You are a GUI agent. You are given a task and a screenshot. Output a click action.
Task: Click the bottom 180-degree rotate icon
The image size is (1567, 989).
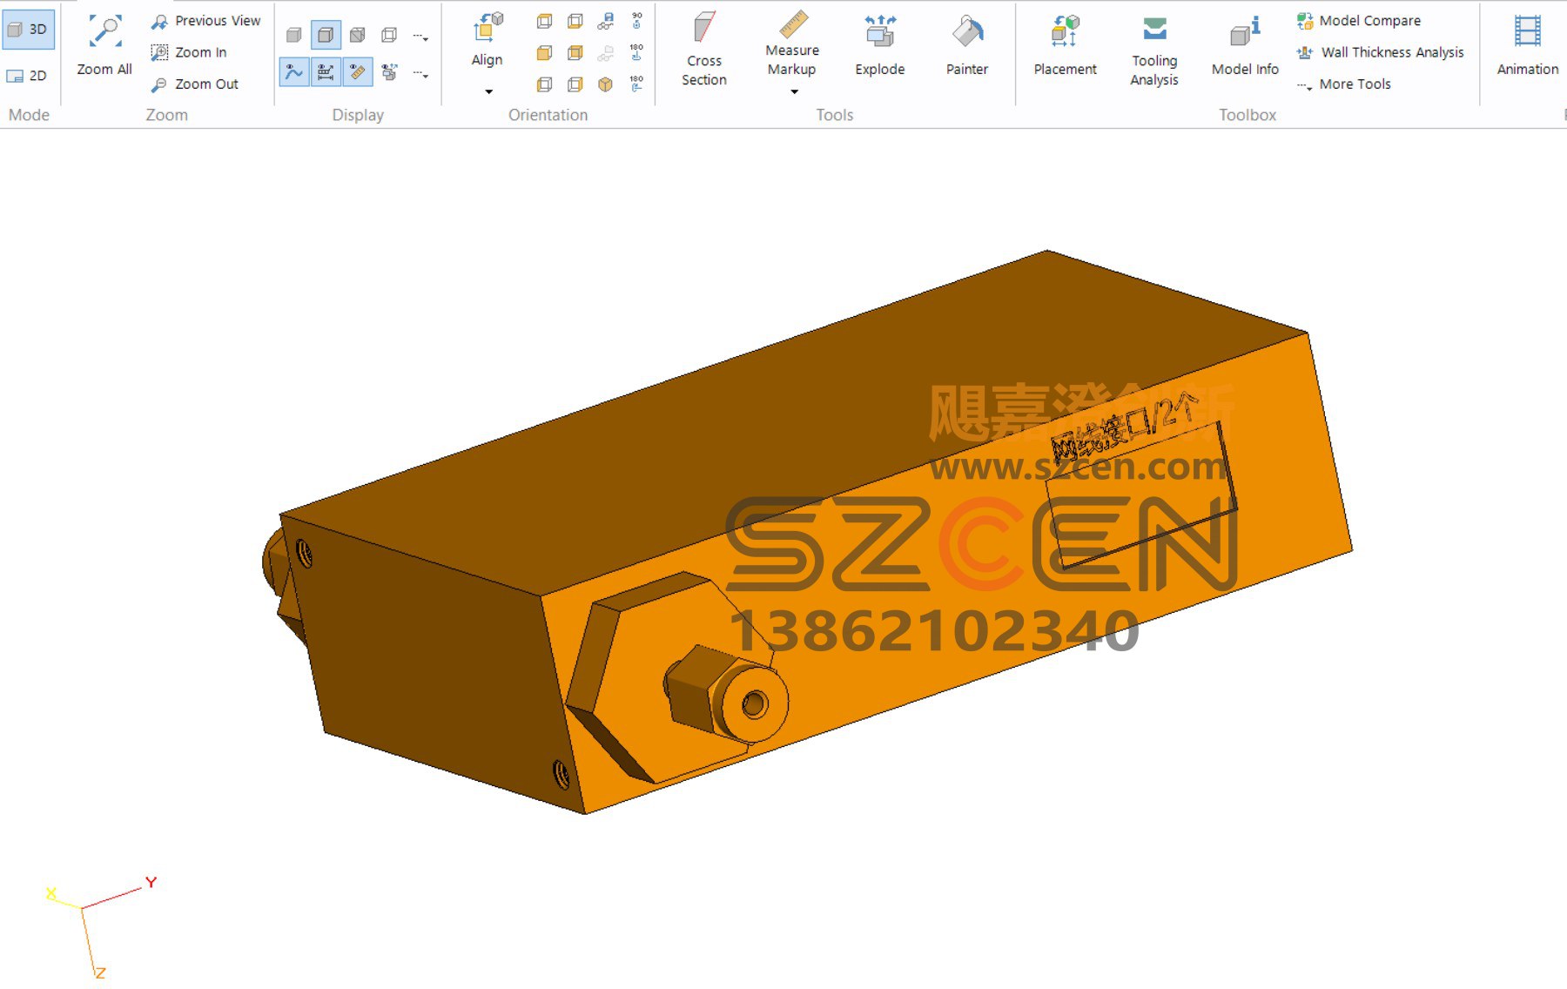tap(636, 84)
